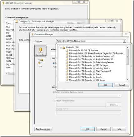Choose Microsoft OLE DB Provider for Oracle

[85, 74]
